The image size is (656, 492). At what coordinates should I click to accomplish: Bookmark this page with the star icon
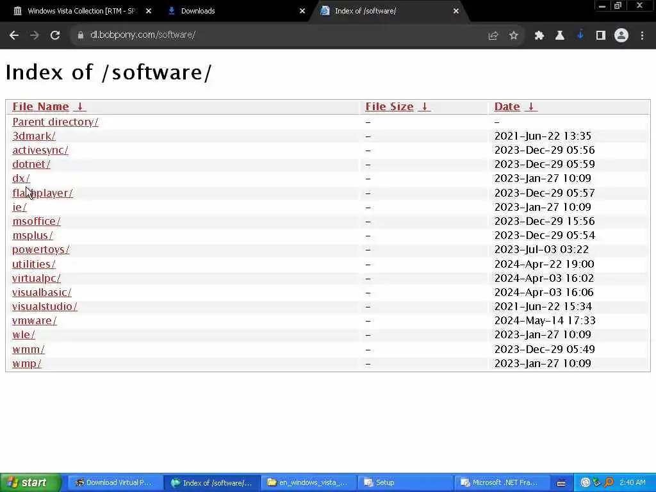click(x=513, y=36)
